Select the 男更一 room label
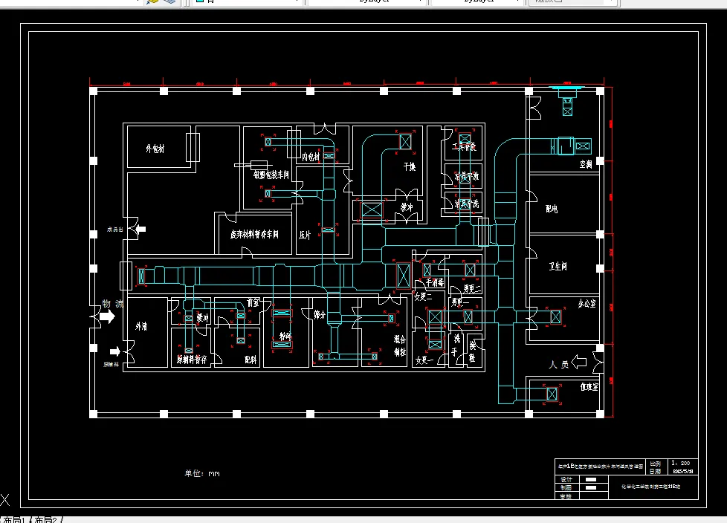The width and height of the screenshot is (727, 523). [x=460, y=302]
